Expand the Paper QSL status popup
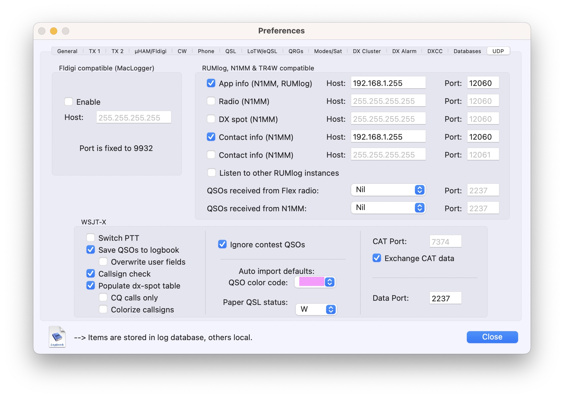Viewport: 564px width, 398px height. (316, 309)
